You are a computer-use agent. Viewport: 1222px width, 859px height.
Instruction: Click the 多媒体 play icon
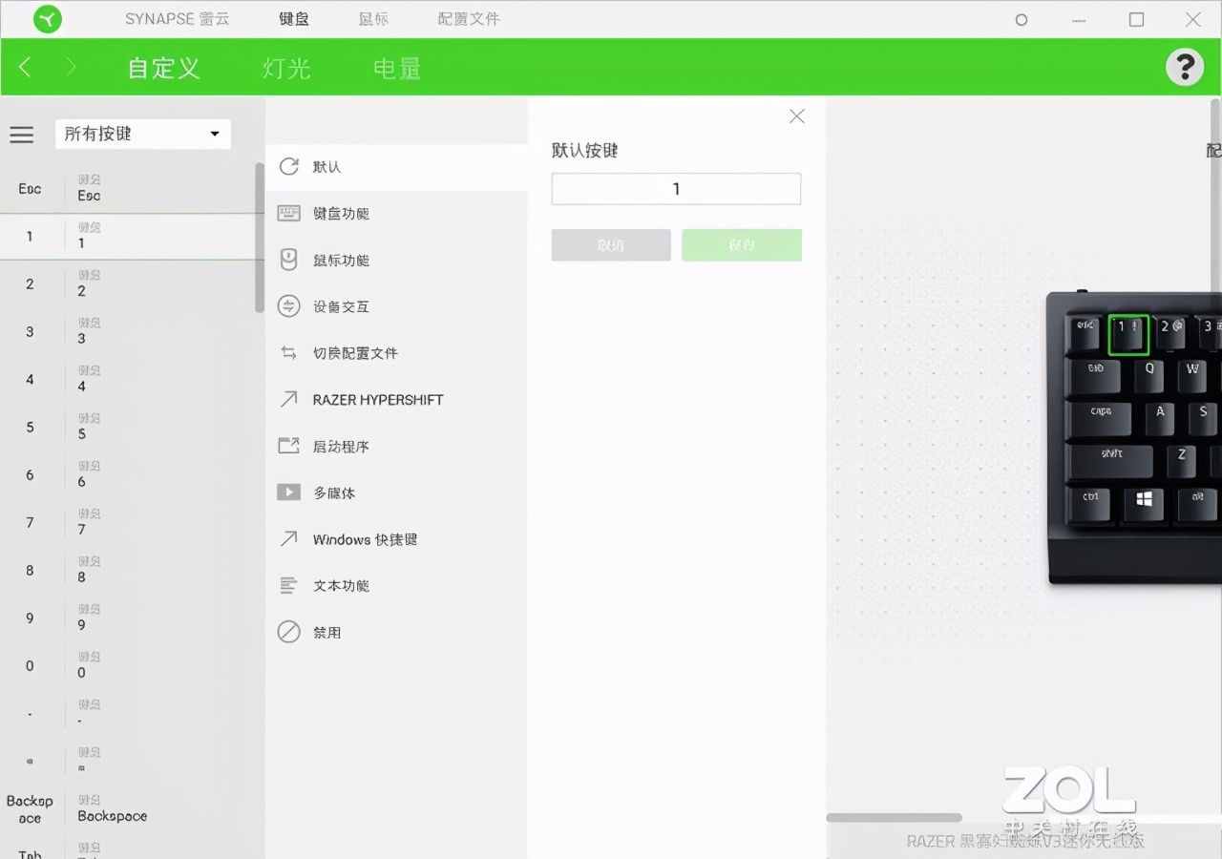tap(288, 492)
